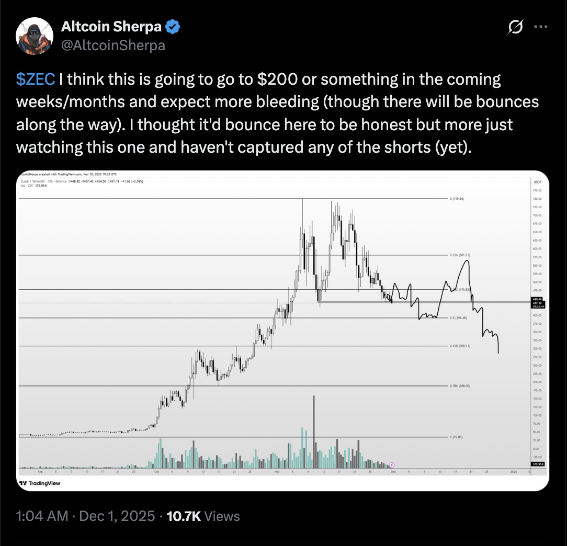Select the 0.236 (581.23) Fibonacci label

tap(459, 255)
